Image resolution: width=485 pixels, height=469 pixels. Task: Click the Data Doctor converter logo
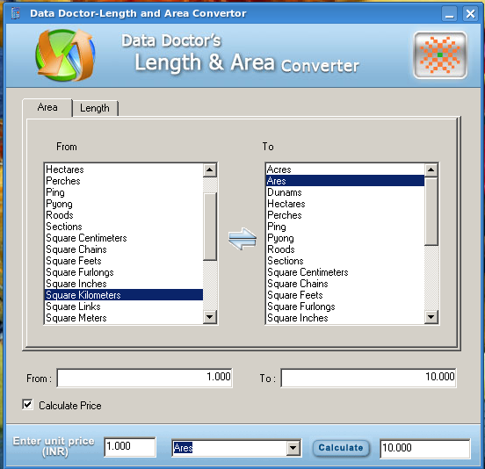pos(65,55)
